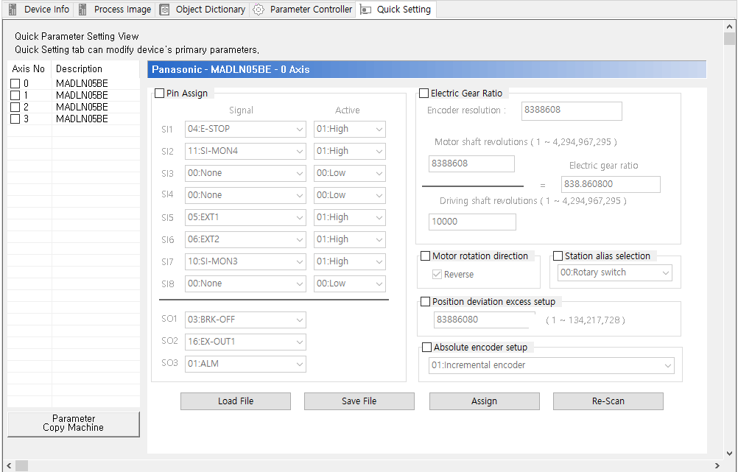The width and height of the screenshot is (738, 472).
Task: Click the Load File button
Action: click(x=236, y=401)
